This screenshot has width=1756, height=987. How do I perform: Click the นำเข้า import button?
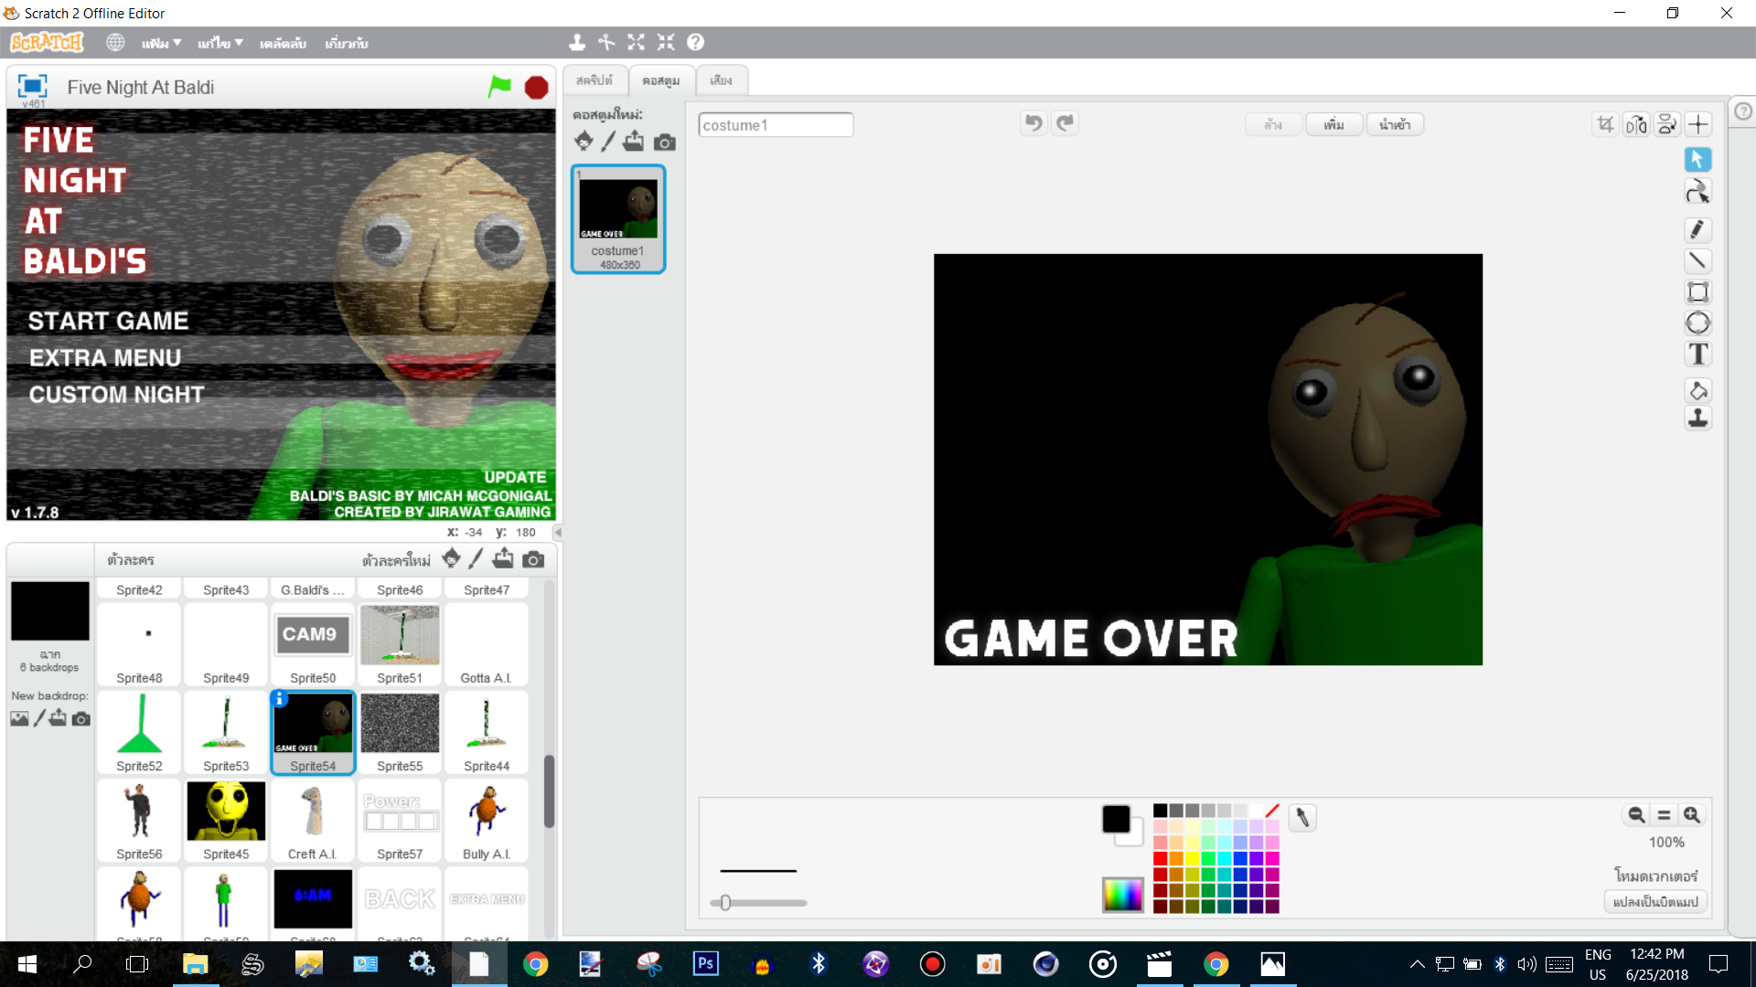pos(1394,123)
